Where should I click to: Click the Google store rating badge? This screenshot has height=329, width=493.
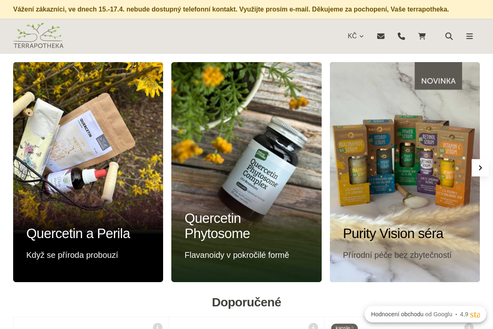click(x=425, y=314)
